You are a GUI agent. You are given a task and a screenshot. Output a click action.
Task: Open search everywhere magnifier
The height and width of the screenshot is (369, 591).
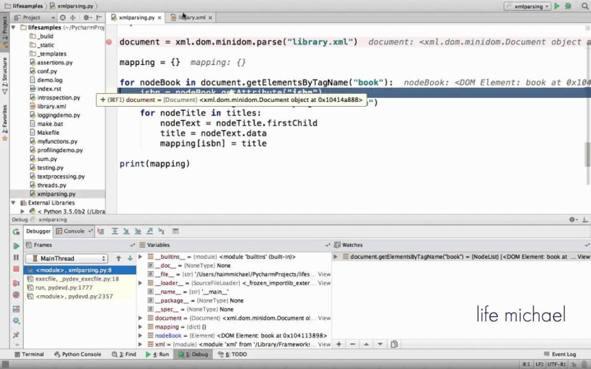[x=585, y=6]
